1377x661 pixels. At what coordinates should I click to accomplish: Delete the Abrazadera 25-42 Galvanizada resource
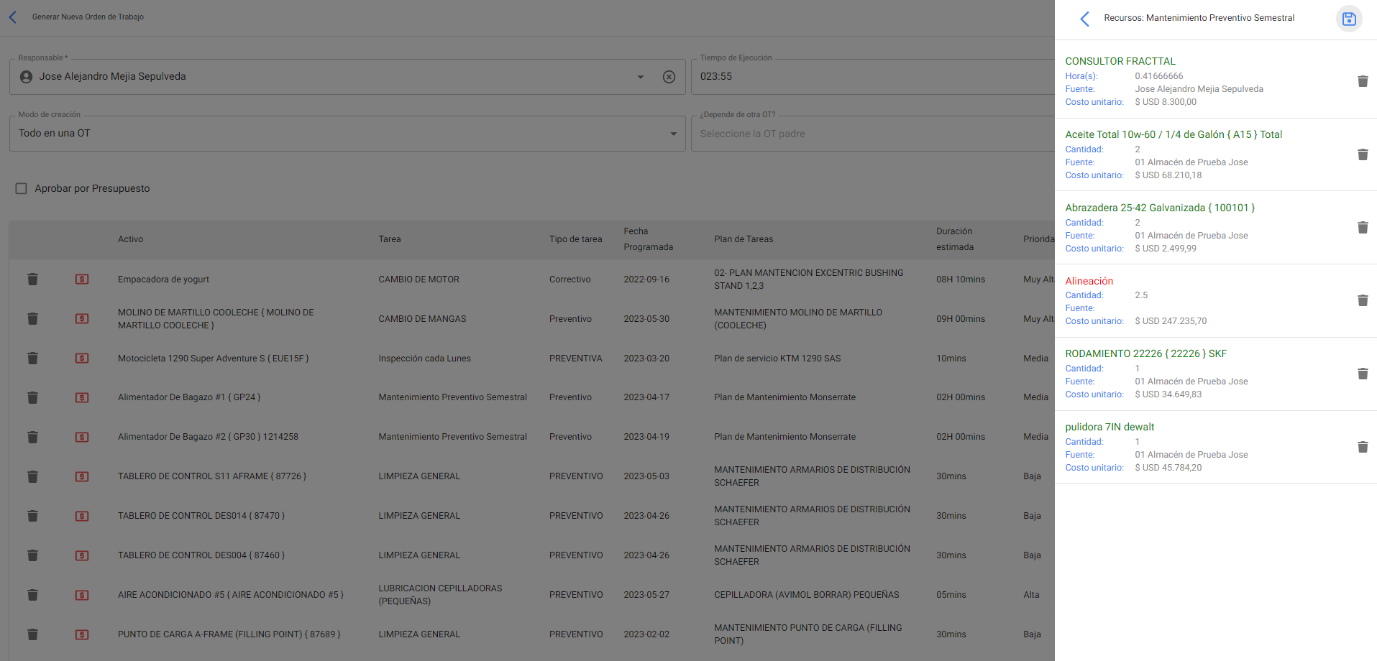click(1362, 228)
